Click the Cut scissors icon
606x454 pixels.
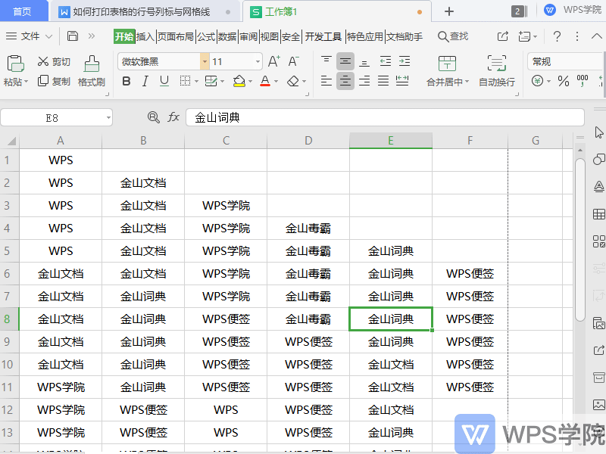[43, 61]
